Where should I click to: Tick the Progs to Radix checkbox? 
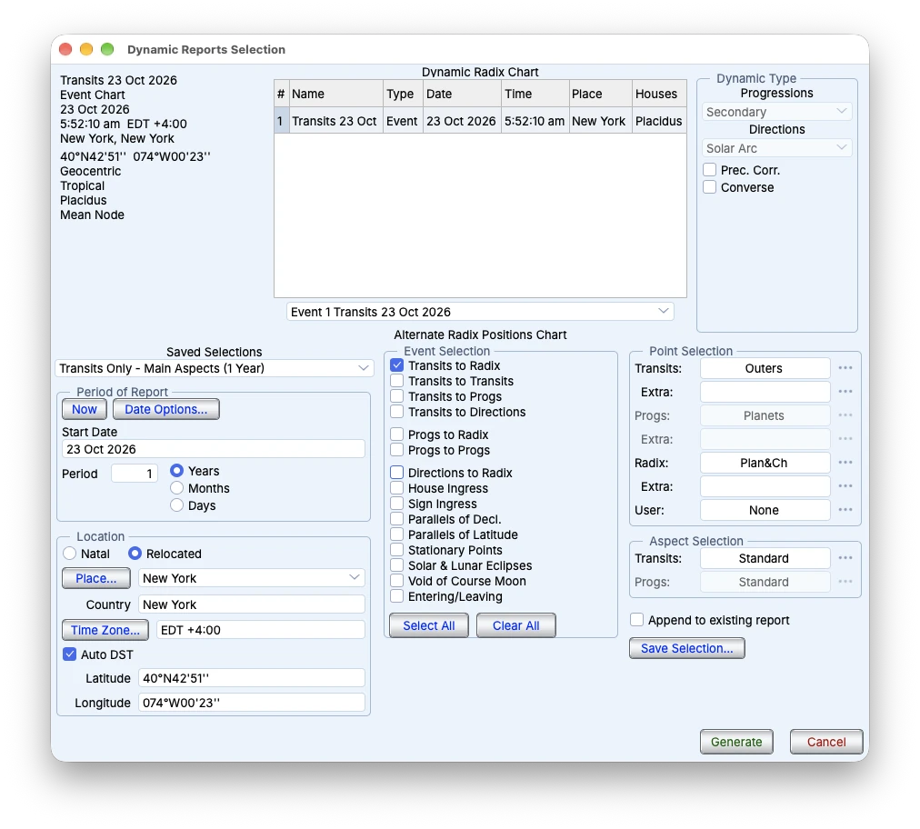point(397,434)
